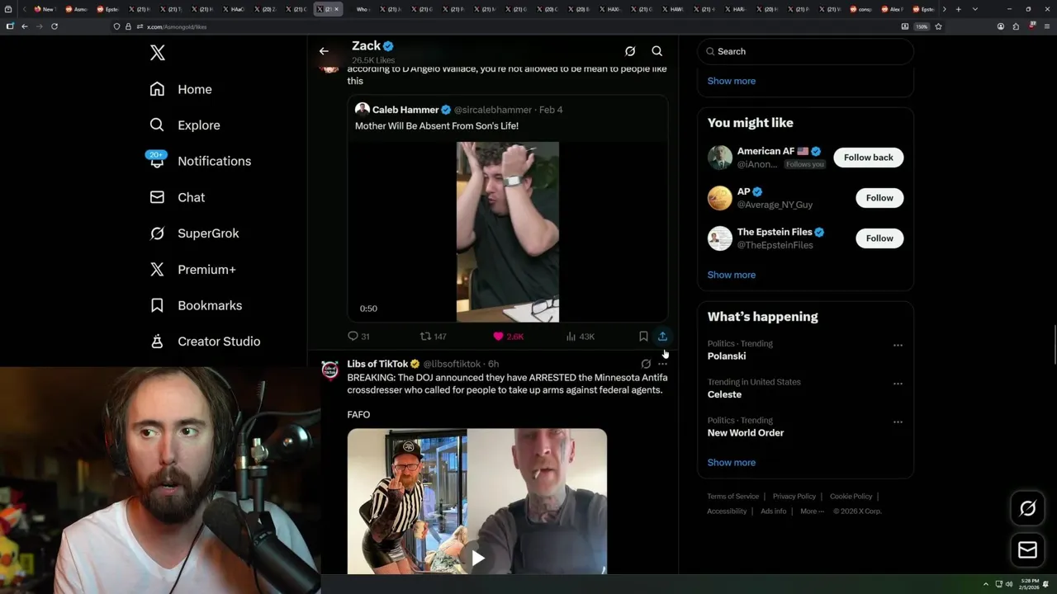Open Explore in the sidebar
Viewport: 1057px width, 594px height.
[x=185, y=125]
